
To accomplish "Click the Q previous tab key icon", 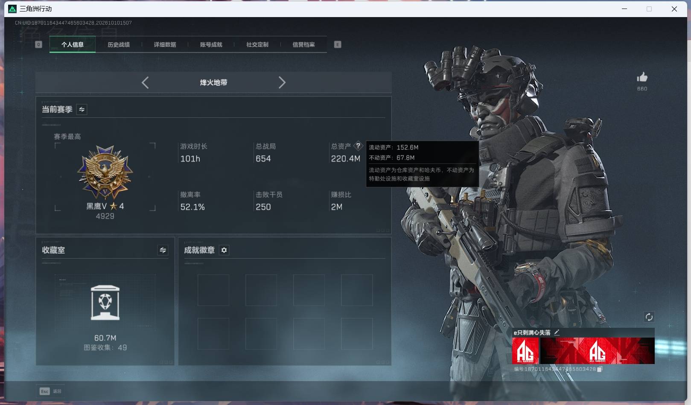I will (38, 44).
